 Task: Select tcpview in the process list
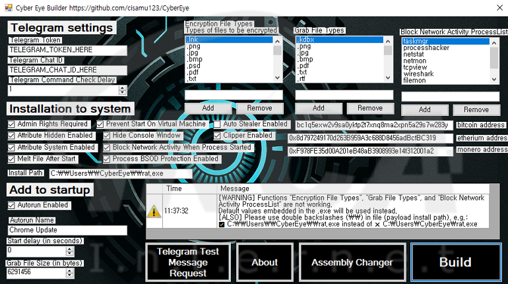coord(446,67)
